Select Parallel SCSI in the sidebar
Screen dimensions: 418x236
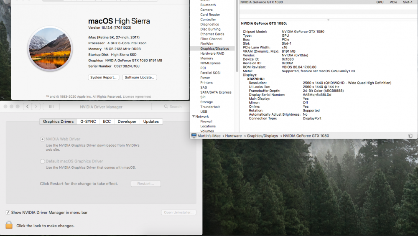point(210,73)
